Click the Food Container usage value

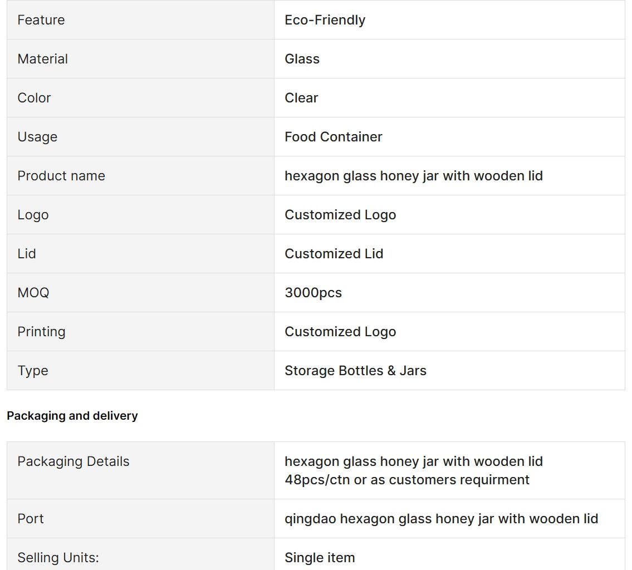click(x=334, y=137)
